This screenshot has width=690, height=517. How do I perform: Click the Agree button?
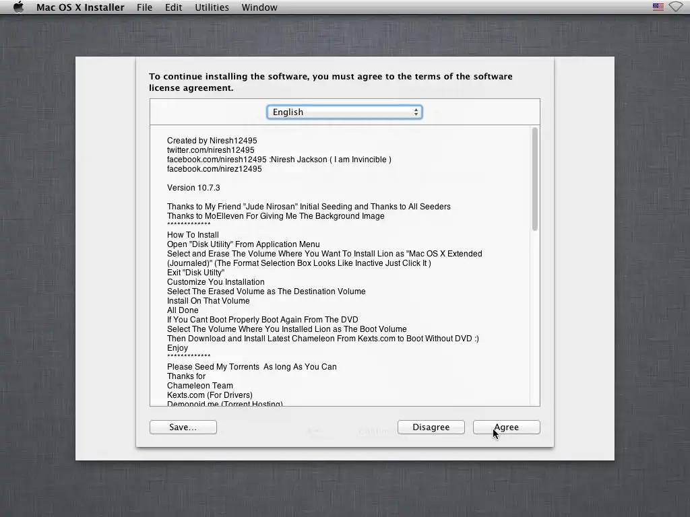(x=507, y=427)
